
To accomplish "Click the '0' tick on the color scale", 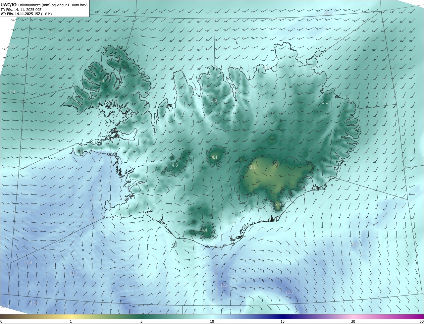I will pos(1,322).
